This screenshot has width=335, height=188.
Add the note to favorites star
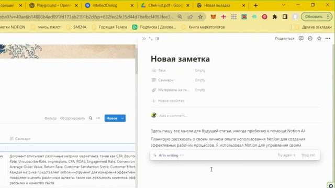[319, 38]
